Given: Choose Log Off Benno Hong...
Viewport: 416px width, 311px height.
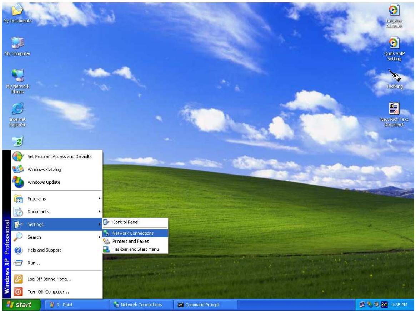Looking at the screenshot, I should click(56, 279).
